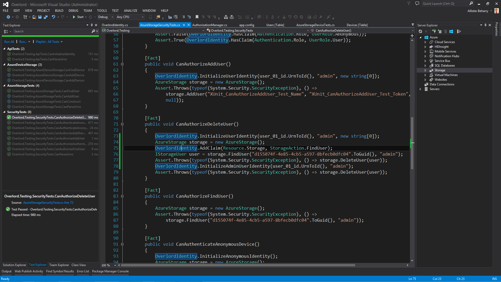Expand the Cloud Services node
501x282 pixels.
425,42
